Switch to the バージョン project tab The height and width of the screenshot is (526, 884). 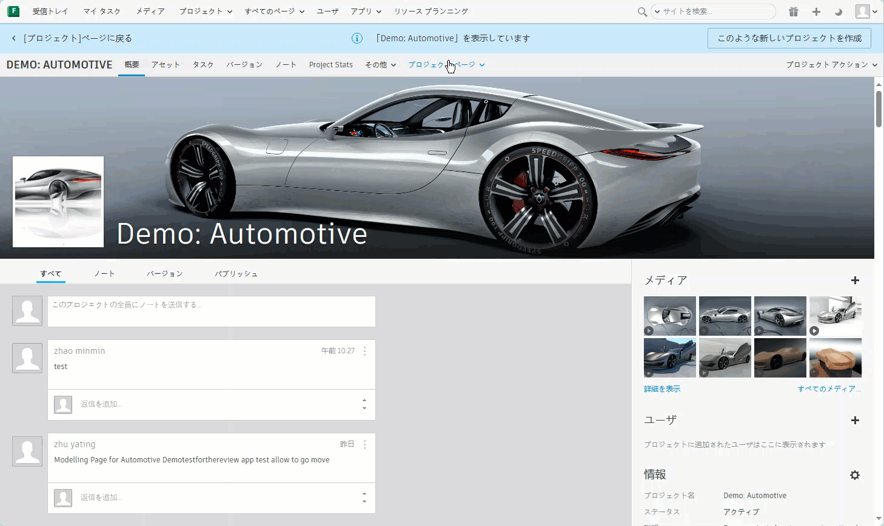(x=244, y=65)
